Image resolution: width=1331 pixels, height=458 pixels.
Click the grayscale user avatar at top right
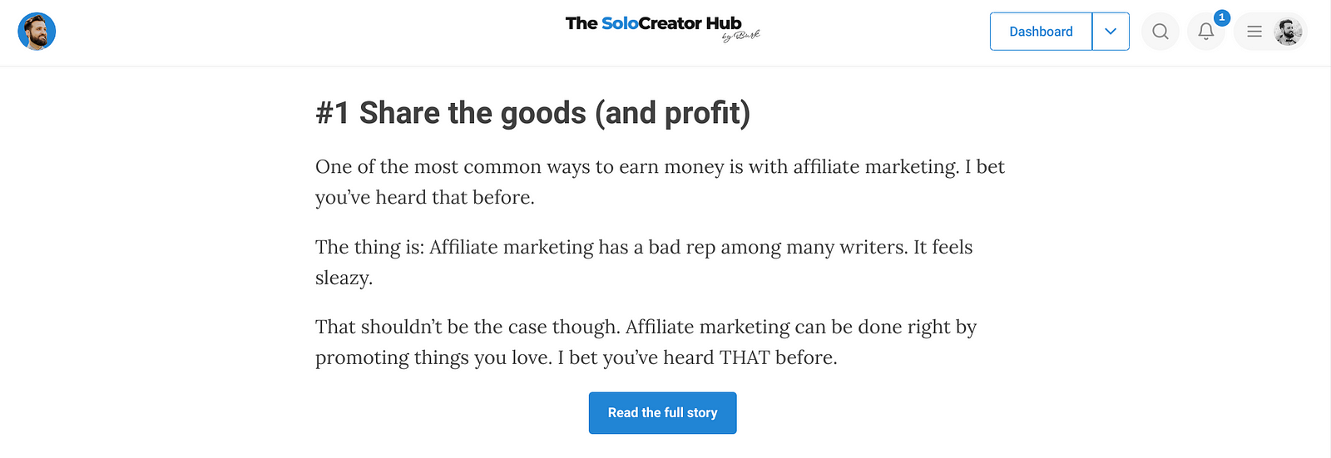tap(1288, 32)
